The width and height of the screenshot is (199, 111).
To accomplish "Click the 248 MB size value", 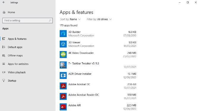I will (132, 53).
